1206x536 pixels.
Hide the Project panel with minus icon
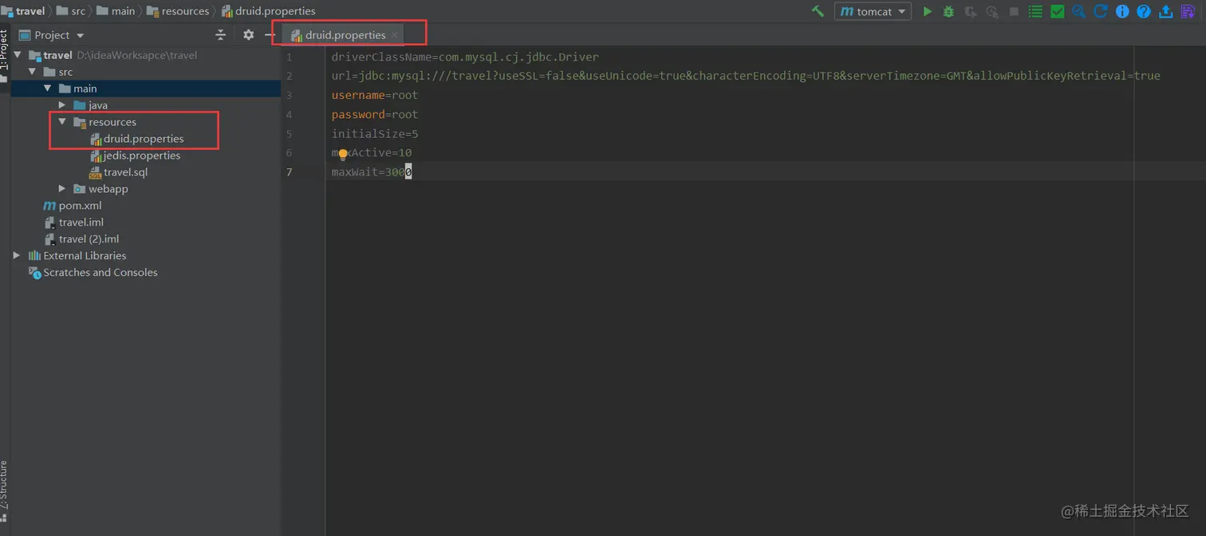(x=270, y=35)
